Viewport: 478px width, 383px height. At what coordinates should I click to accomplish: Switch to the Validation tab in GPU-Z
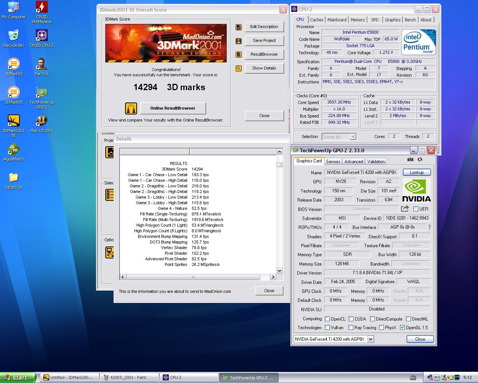tap(376, 162)
